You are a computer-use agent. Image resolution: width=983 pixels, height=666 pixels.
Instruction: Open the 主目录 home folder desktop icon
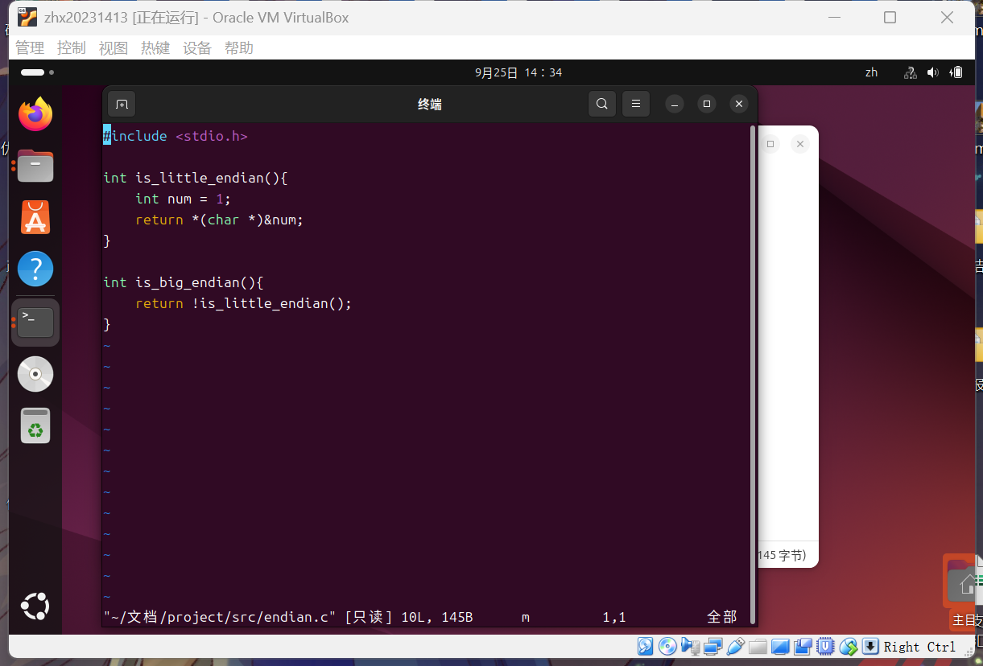click(963, 591)
